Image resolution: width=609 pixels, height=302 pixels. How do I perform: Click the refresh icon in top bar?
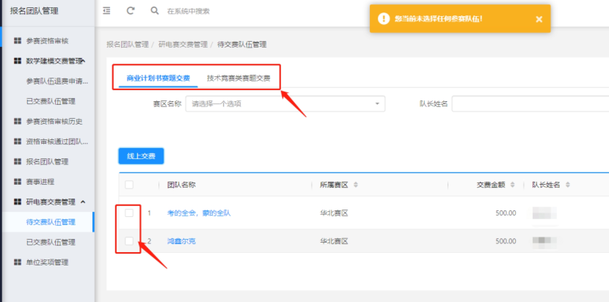click(130, 11)
